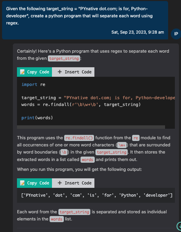This screenshot has height=232, width=181.
Task: Insert the output list code block
Action: [73, 183]
